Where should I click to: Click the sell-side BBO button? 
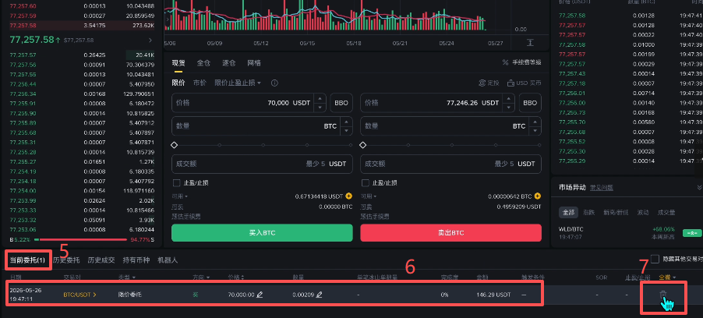pos(530,103)
